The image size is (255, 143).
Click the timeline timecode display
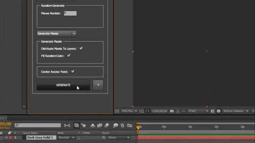pos(6,124)
